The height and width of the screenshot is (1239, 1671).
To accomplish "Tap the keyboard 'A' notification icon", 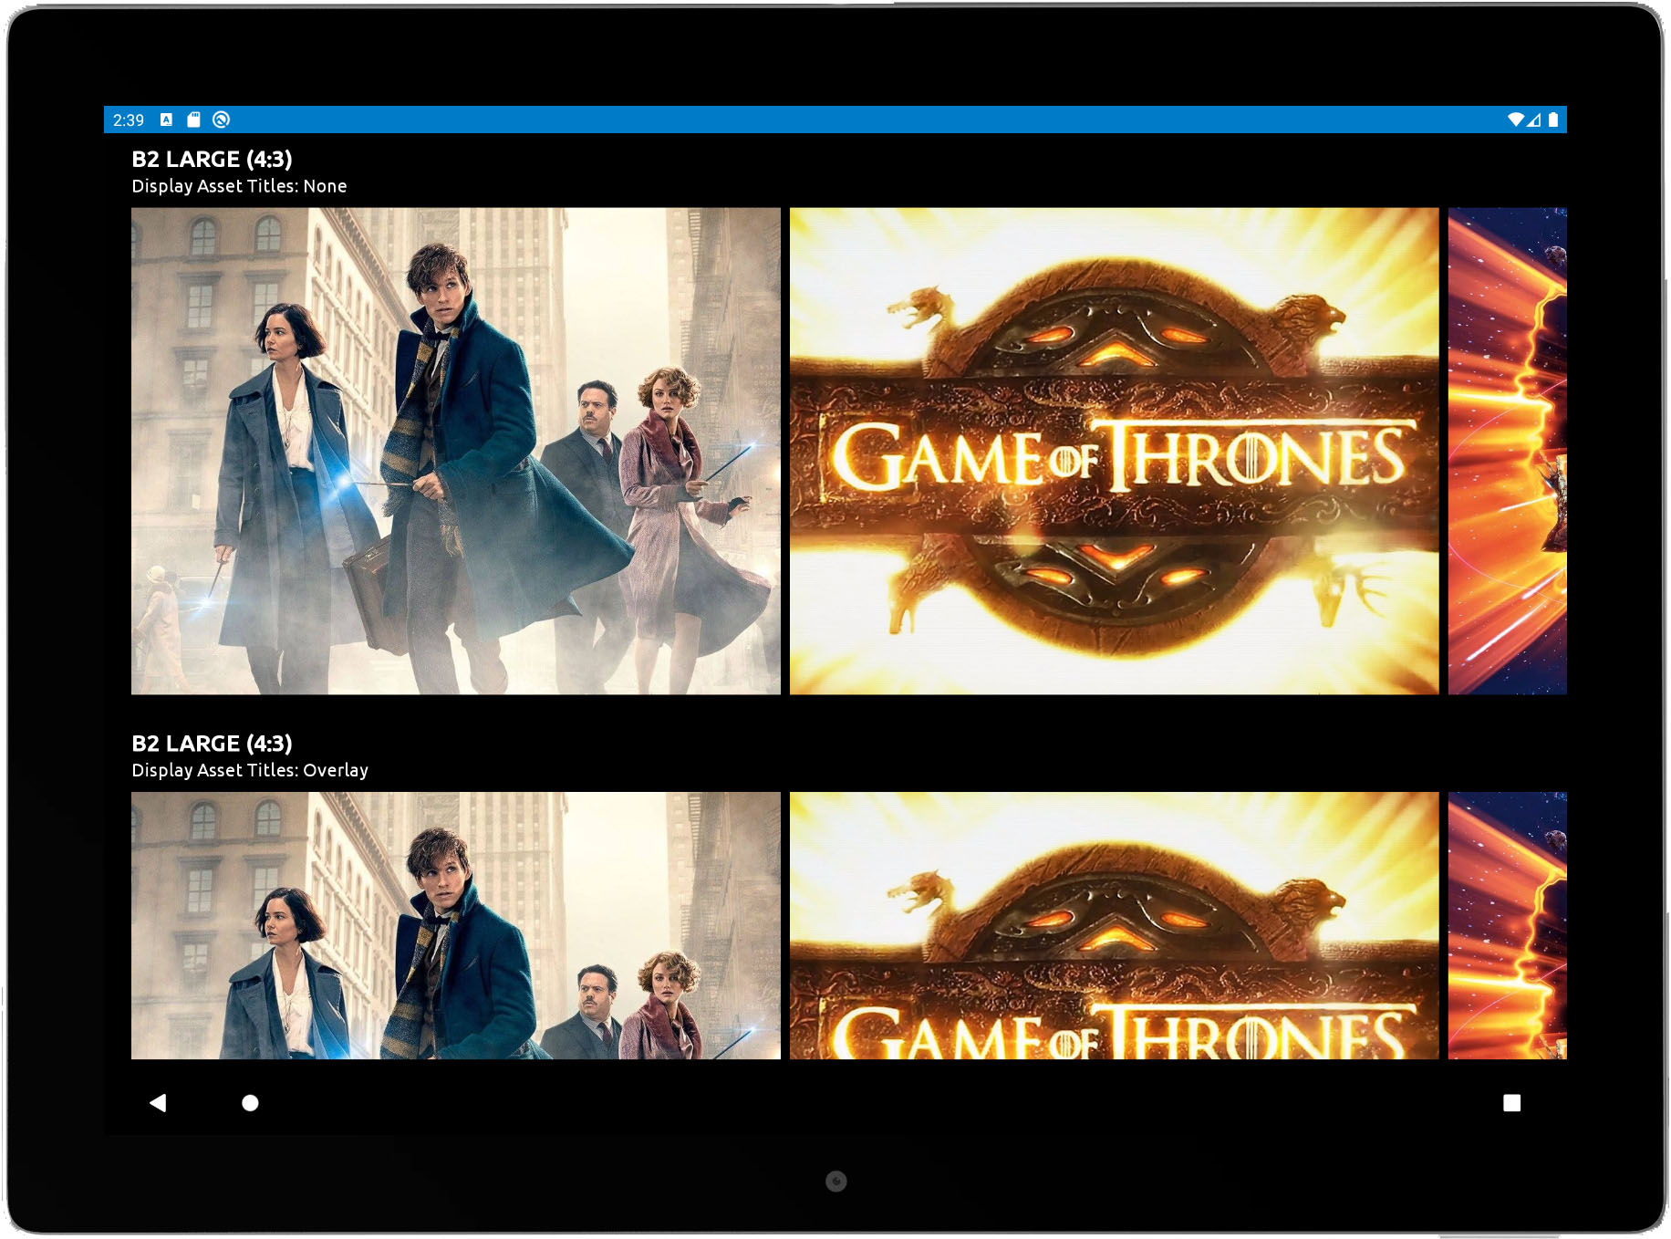I will pyautogui.click(x=166, y=120).
